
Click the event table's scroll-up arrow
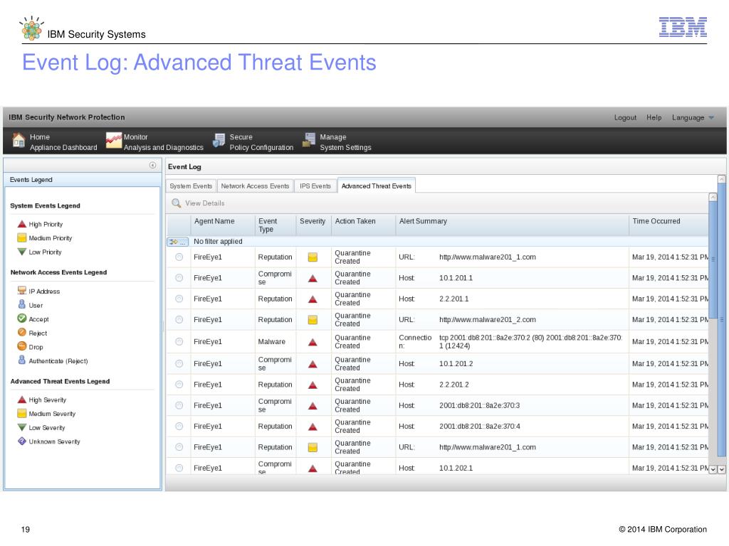click(713, 198)
